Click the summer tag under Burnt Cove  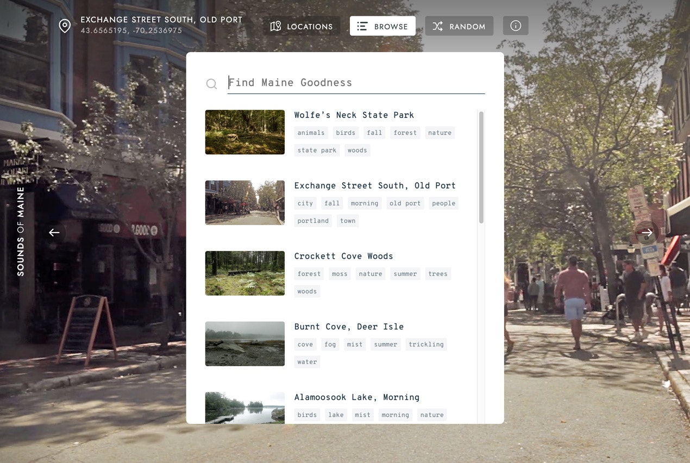tap(386, 345)
